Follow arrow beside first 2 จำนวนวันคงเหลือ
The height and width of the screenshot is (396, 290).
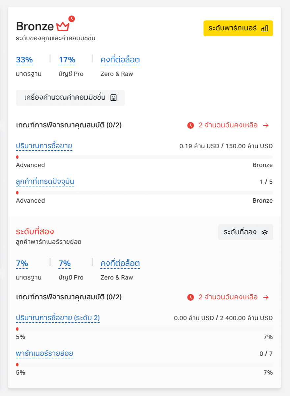pos(266,125)
